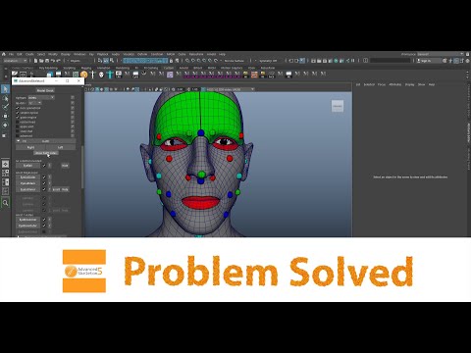Viewport: 471px width, 353px height.
Task: Toggle checkbox beside EyeLidOuter button
Action: tap(44, 177)
